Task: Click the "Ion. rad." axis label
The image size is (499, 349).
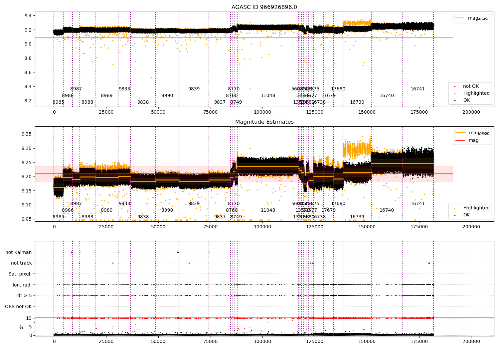Action: (x=22, y=285)
